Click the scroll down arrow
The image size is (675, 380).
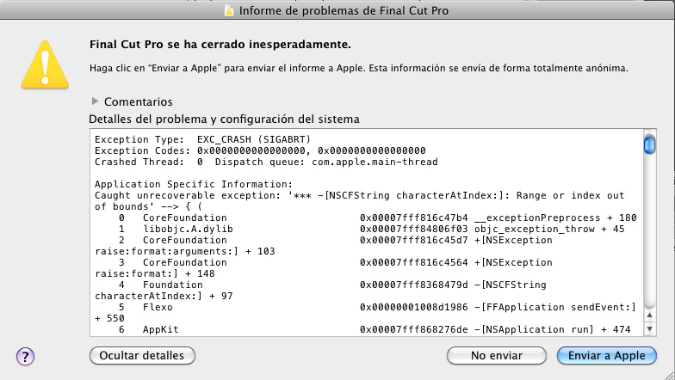(x=650, y=324)
